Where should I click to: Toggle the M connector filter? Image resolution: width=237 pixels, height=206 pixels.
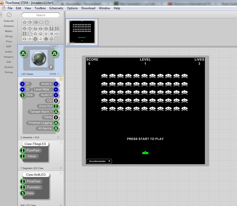[52, 39]
